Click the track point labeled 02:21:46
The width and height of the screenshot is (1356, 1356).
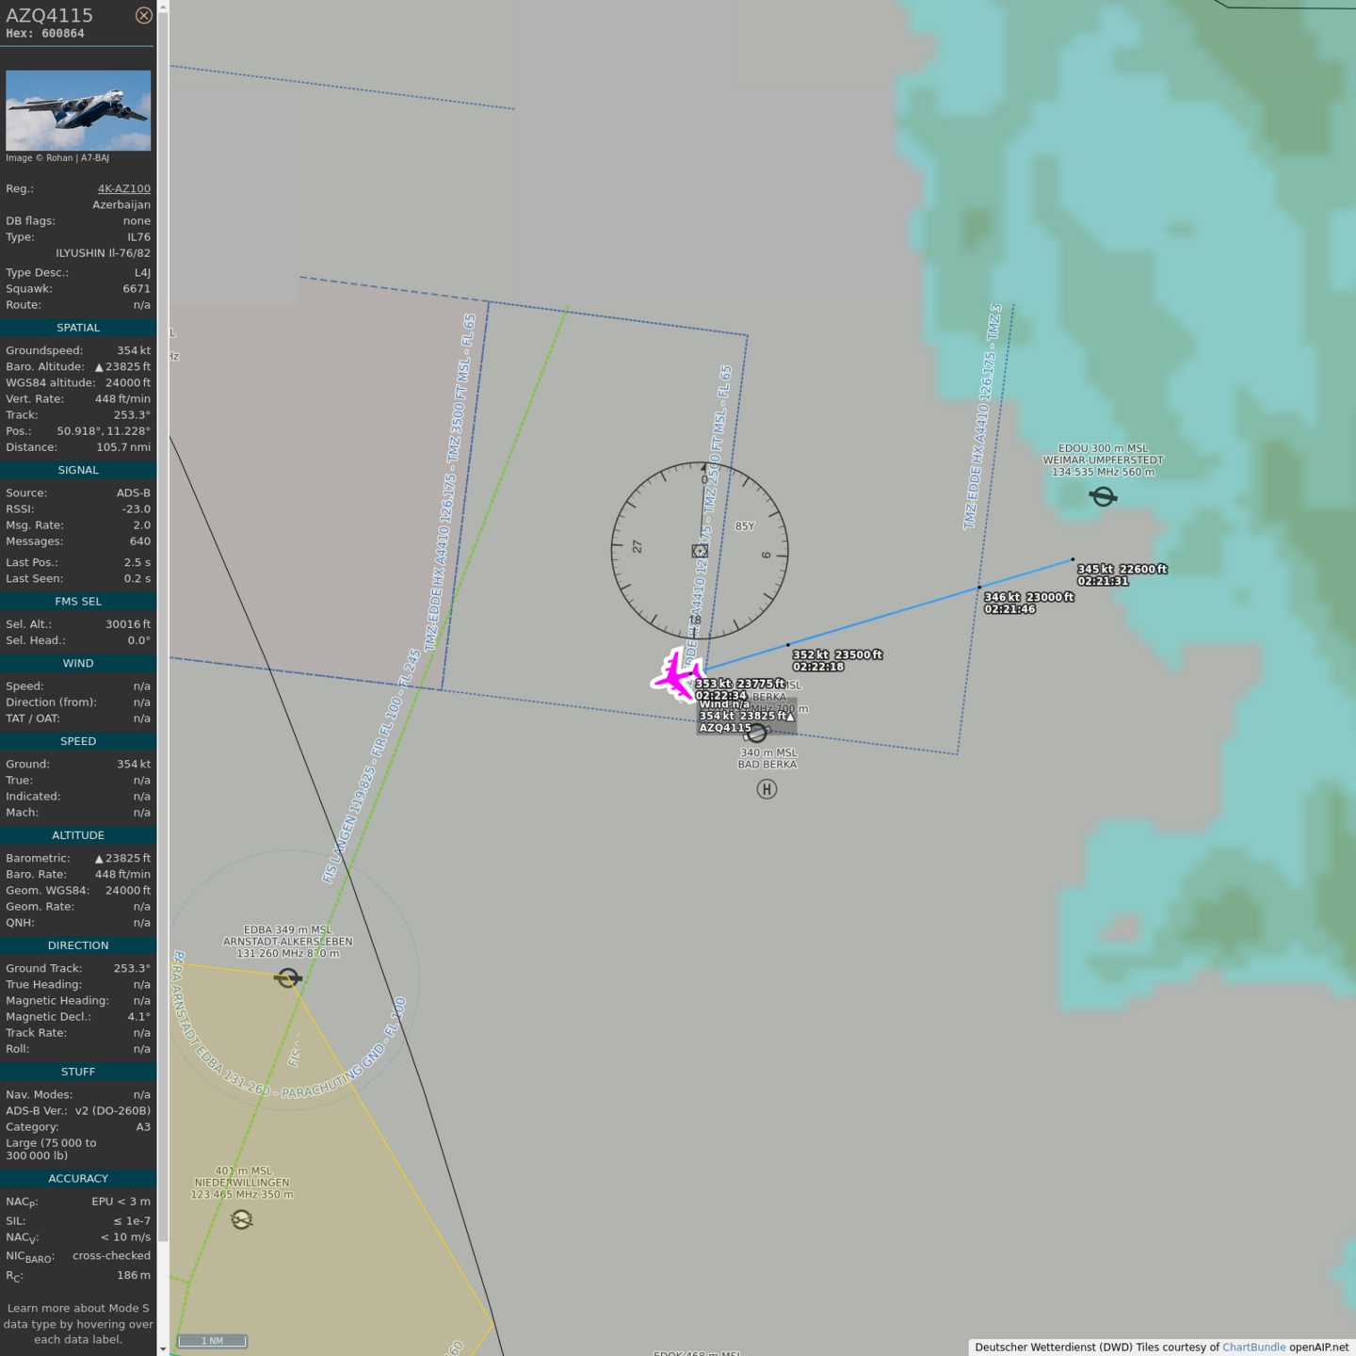click(x=979, y=587)
